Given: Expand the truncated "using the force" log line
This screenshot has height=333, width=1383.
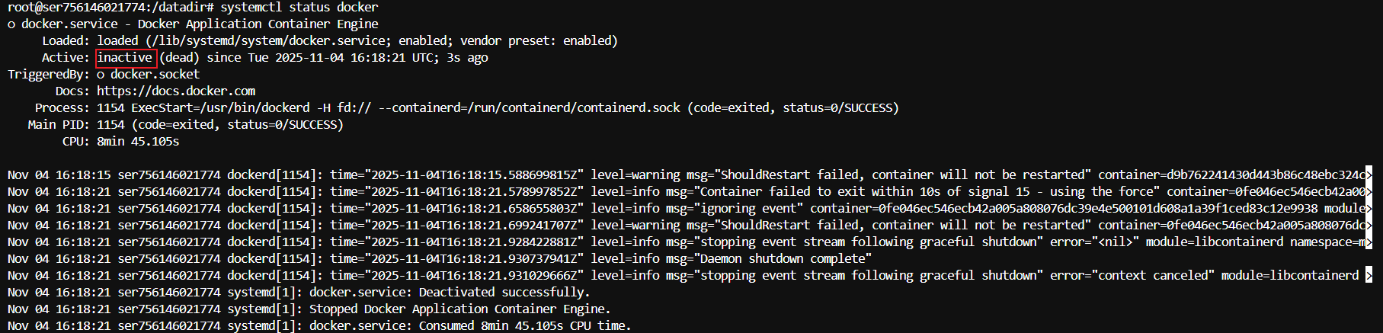Looking at the screenshot, I should pos(1369,192).
